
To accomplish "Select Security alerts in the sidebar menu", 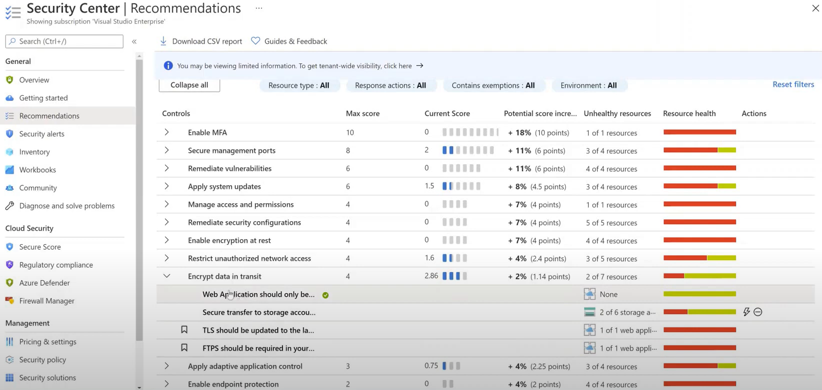I will tap(41, 134).
